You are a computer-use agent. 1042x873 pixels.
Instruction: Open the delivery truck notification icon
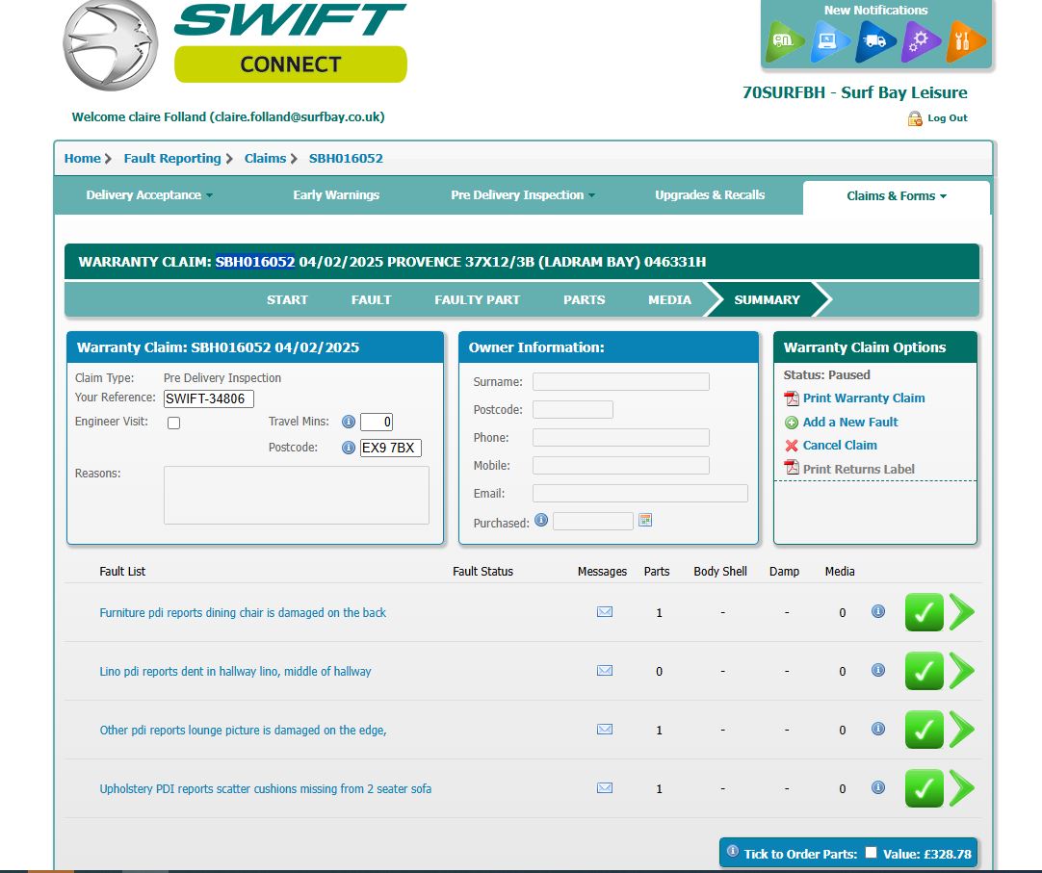[x=875, y=42]
